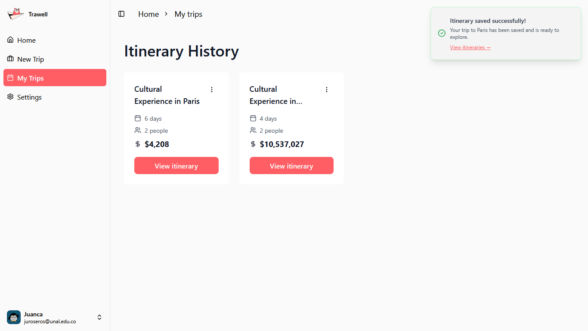Click the Cultural Experience in Paris title
The width and height of the screenshot is (588, 331).
click(167, 95)
